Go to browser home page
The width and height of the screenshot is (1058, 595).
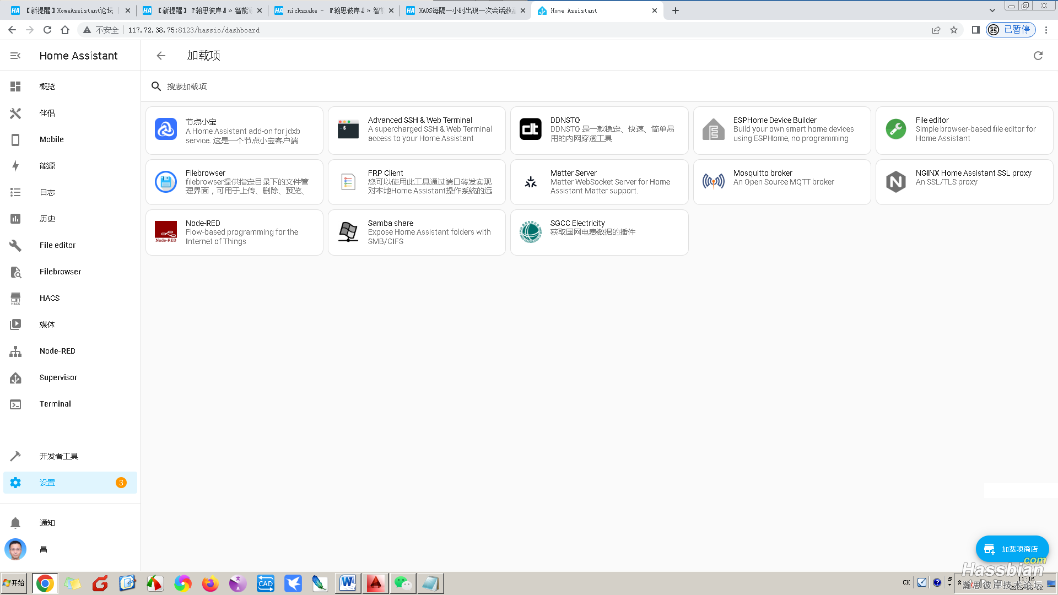(65, 30)
